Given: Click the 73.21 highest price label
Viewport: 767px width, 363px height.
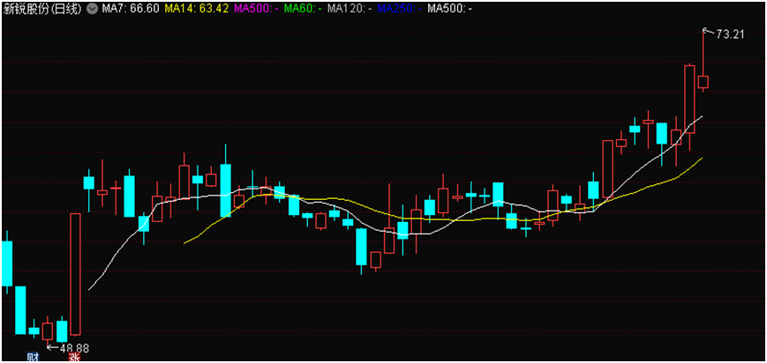Looking at the screenshot, I should [731, 34].
